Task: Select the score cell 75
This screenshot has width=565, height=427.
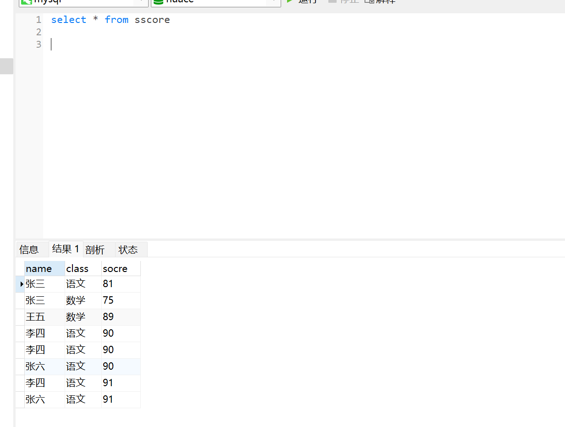Action: (121, 301)
